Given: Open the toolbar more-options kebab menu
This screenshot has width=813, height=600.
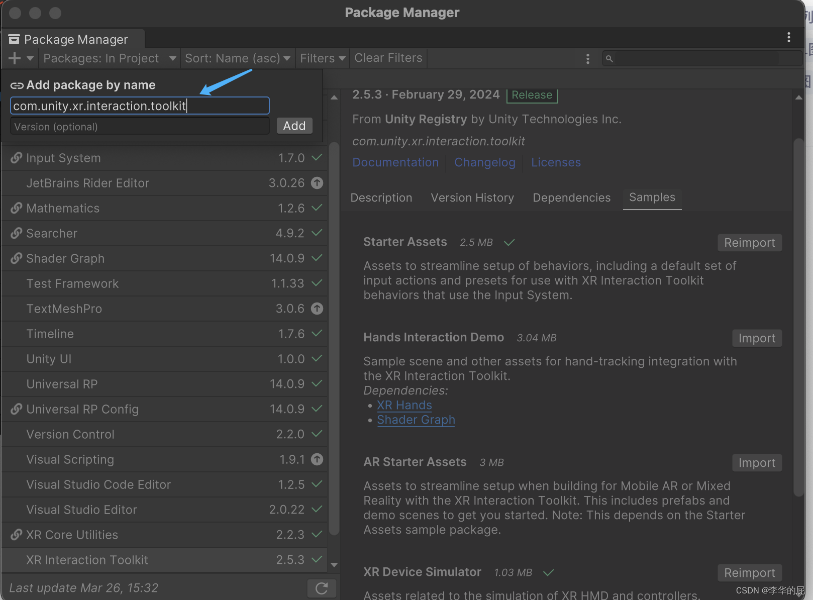Looking at the screenshot, I should [x=587, y=59].
